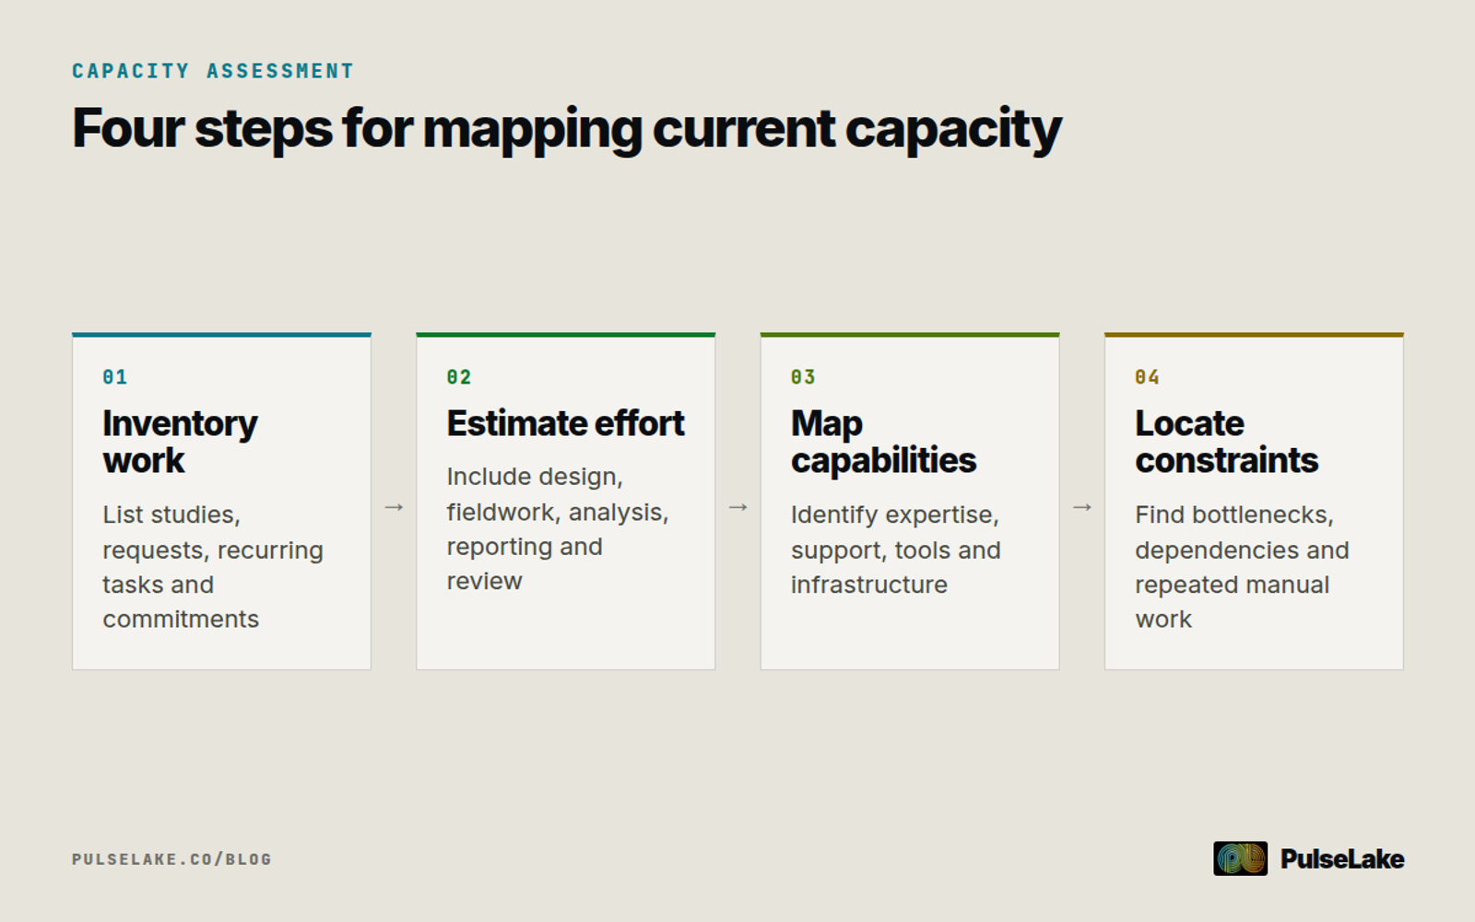Select the 'Capacity Assessment' label

point(213,71)
